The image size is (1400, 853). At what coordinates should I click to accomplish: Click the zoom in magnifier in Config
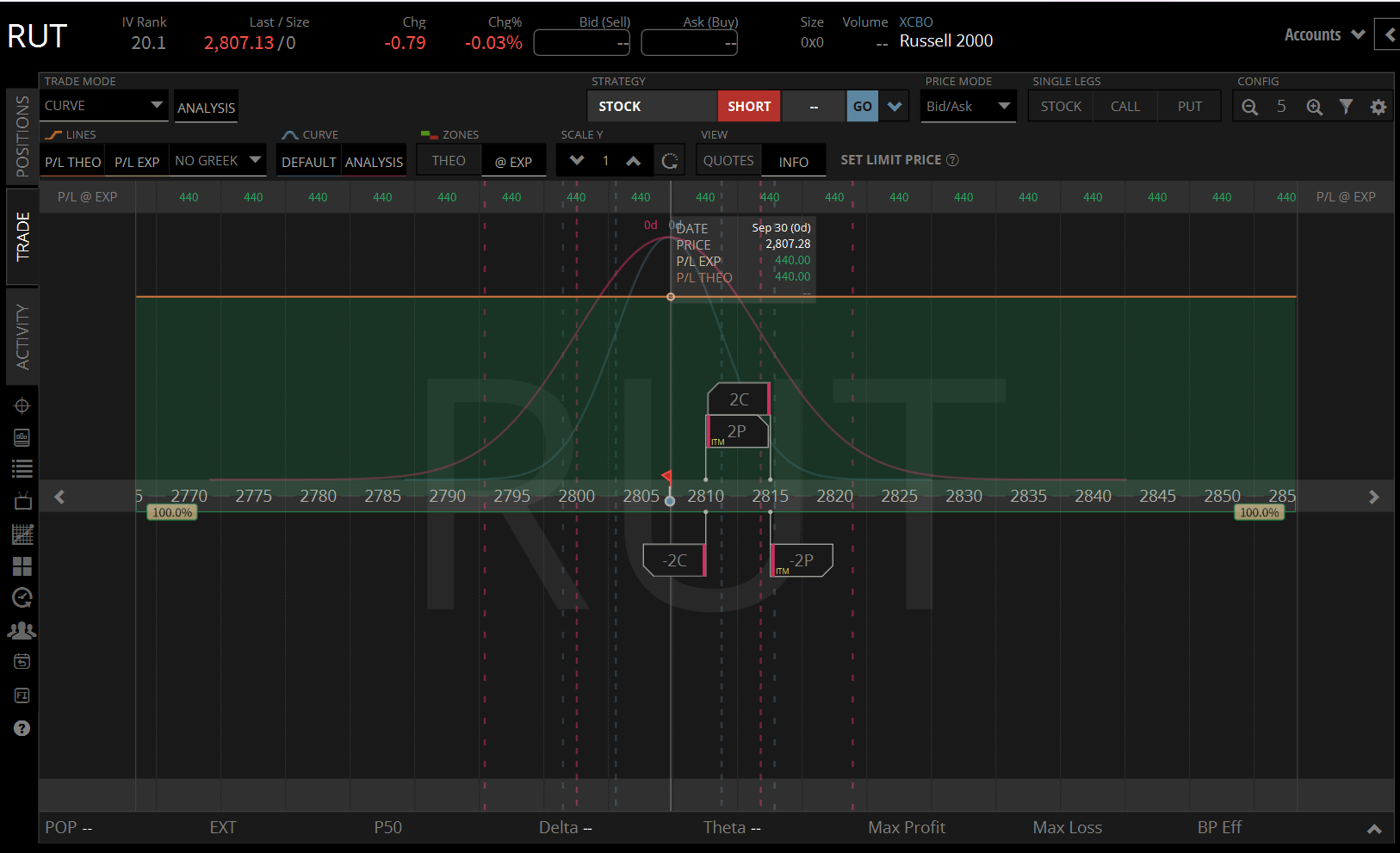click(x=1314, y=107)
